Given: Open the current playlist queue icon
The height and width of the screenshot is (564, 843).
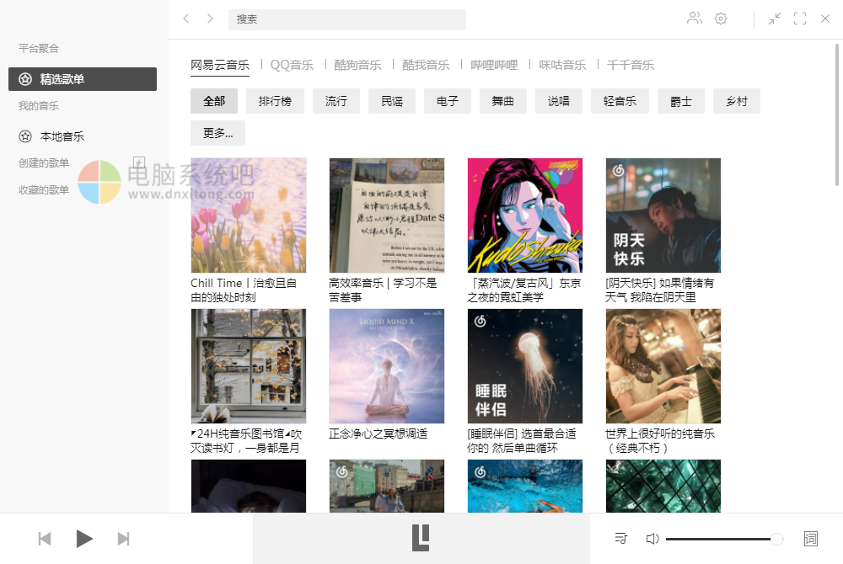Looking at the screenshot, I should pos(621,538).
